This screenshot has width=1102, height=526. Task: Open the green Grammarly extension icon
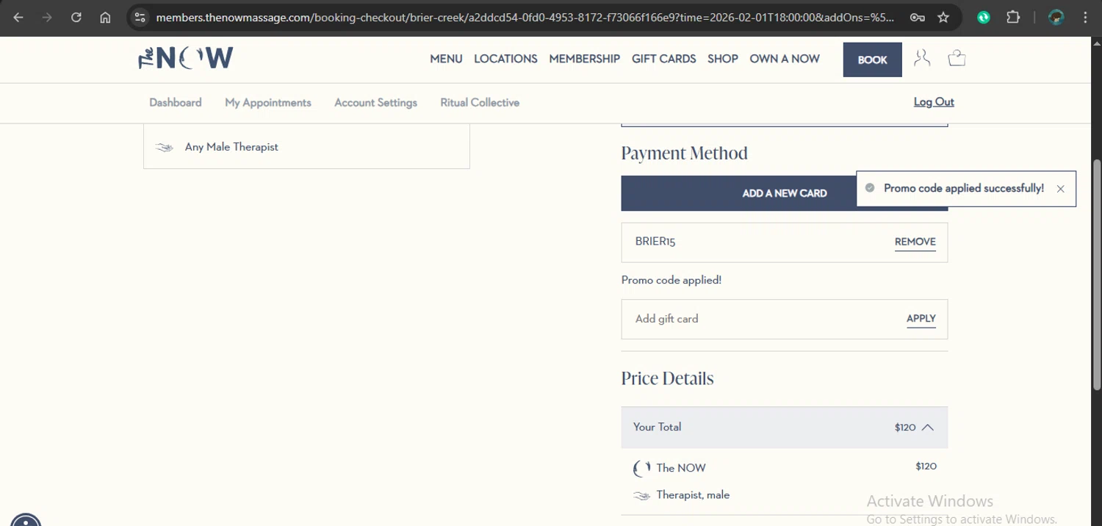tap(984, 18)
